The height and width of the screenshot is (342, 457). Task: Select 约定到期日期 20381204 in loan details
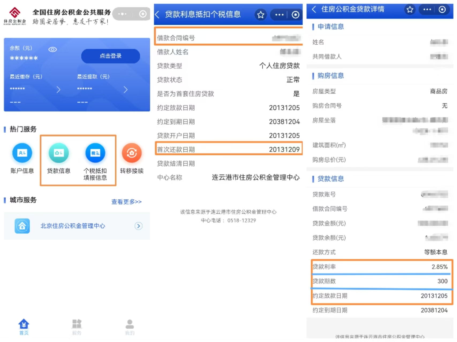434,310
